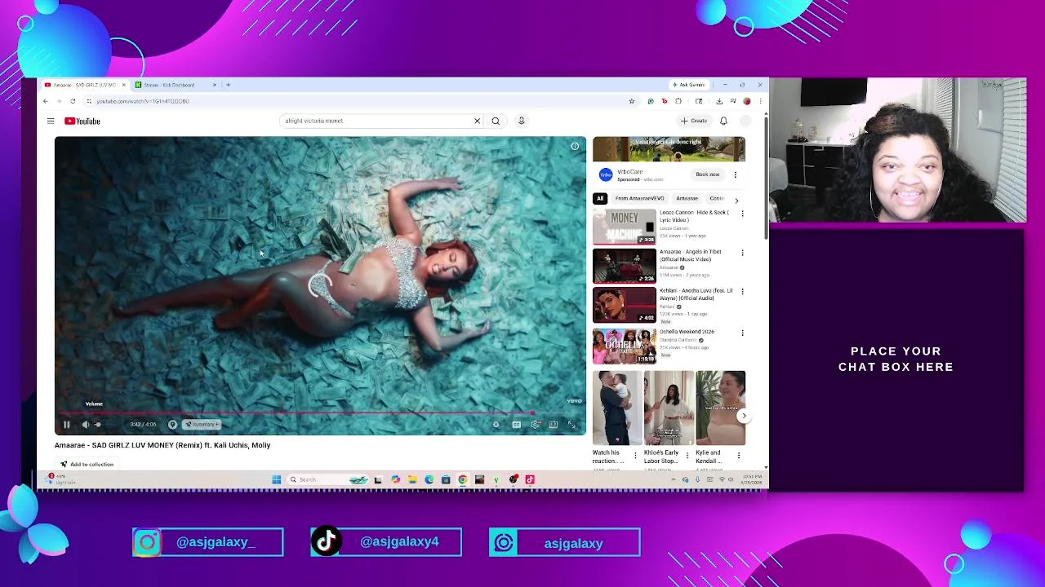Viewport: 1045px width, 587px height.
Task: Open the browser downloads icon
Action: tap(719, 101)
